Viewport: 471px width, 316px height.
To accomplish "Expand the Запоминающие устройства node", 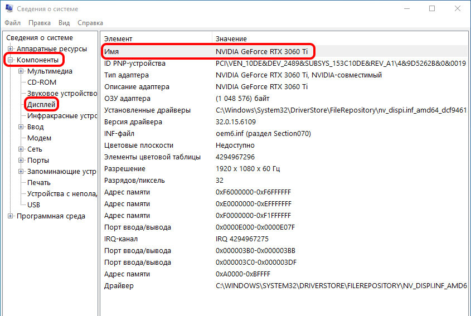I will point(21,171).
